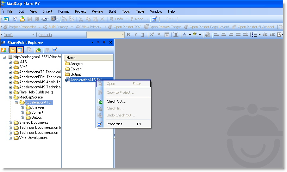Click Open Master TOC button
This screenshot has height=172, width=287.
click(x=125, y=27)
